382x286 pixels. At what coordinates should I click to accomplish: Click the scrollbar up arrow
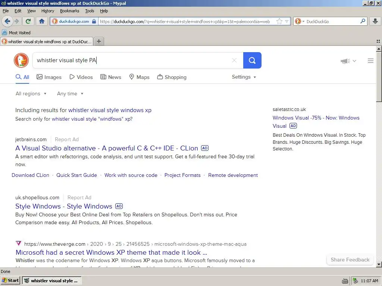379,49
